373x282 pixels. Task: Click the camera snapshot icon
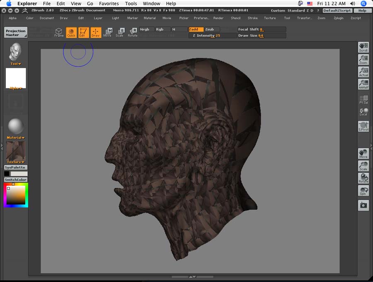pyautogui.click(x=363, y=205)
